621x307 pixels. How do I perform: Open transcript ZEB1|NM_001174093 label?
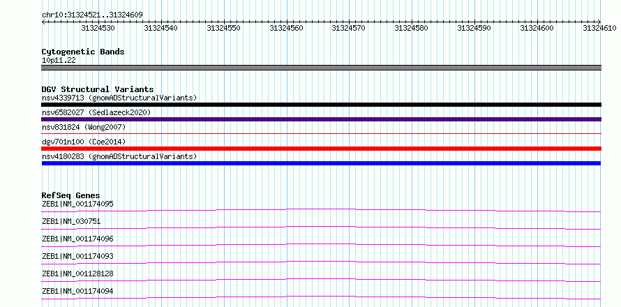point(77,256)
